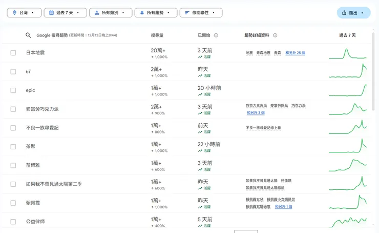This screenshot has height=233, width=379.
Task: Open the 公益律師 trend row
Action: tap(186, 221)
